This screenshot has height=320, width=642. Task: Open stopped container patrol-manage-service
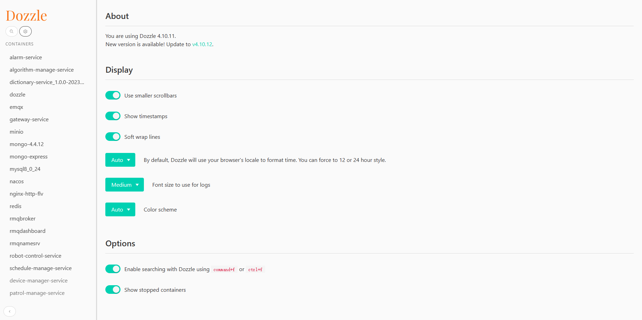(x=37, y=293)
